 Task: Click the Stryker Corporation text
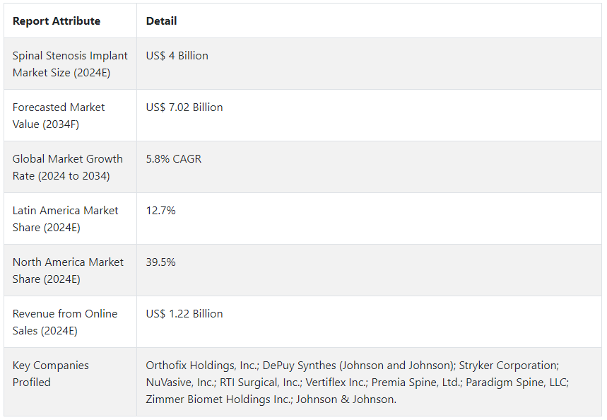point(509,366)
